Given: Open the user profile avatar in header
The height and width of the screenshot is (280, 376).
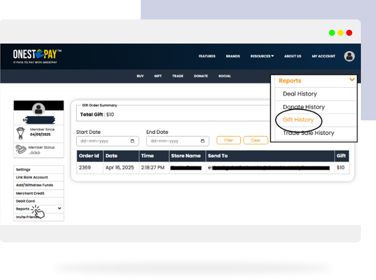Looking at the screenshot, I should pos(349,56).
